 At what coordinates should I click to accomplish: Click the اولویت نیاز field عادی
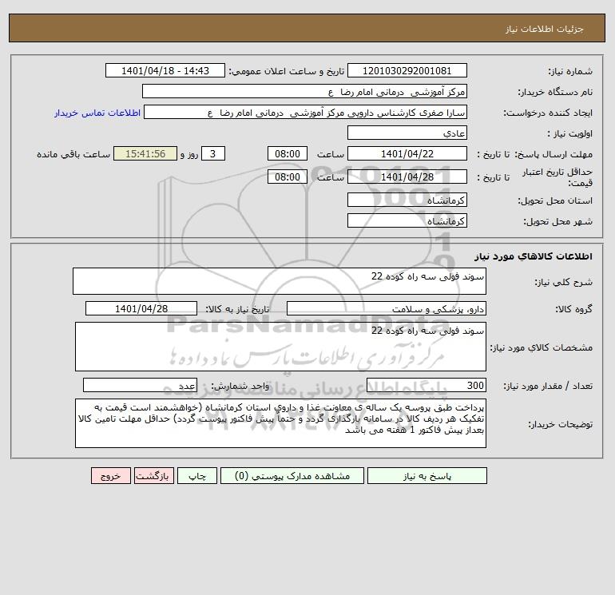(407, 133)
